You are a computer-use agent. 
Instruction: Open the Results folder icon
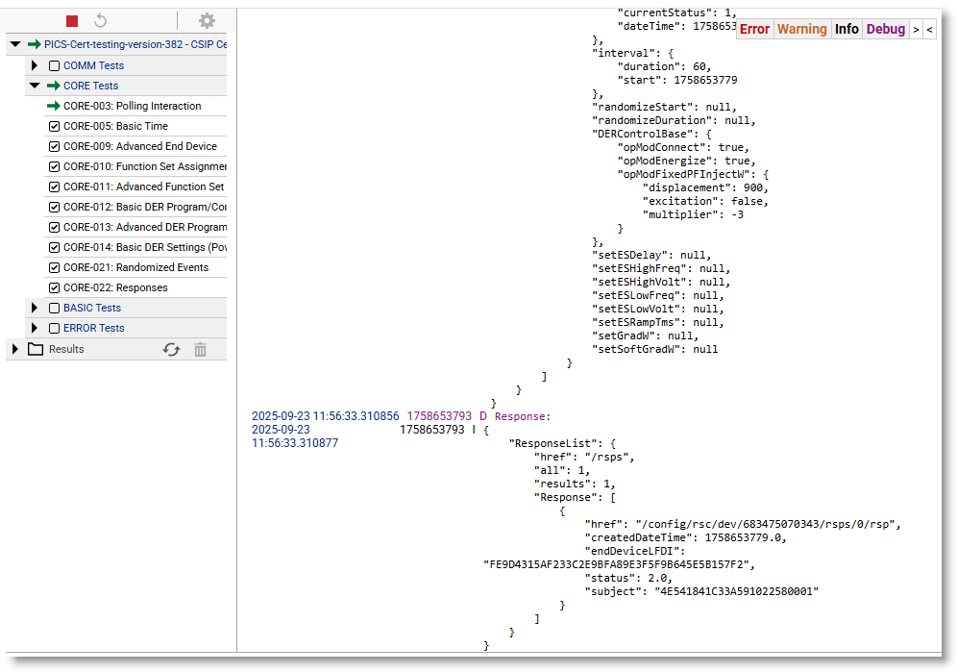click(36, 349)
